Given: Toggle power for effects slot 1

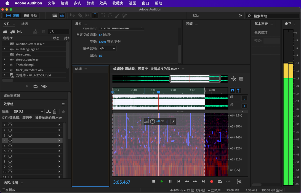Looking at the screenshot, I should 10,125.
